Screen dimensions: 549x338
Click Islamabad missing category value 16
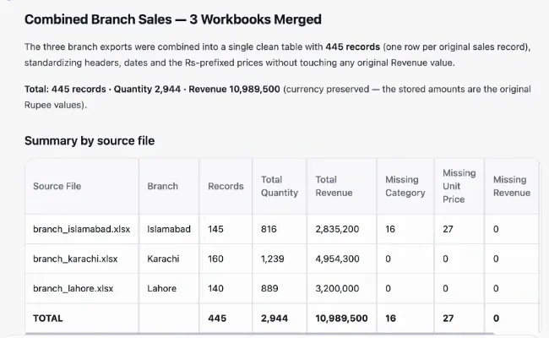[x=390, y=229]
